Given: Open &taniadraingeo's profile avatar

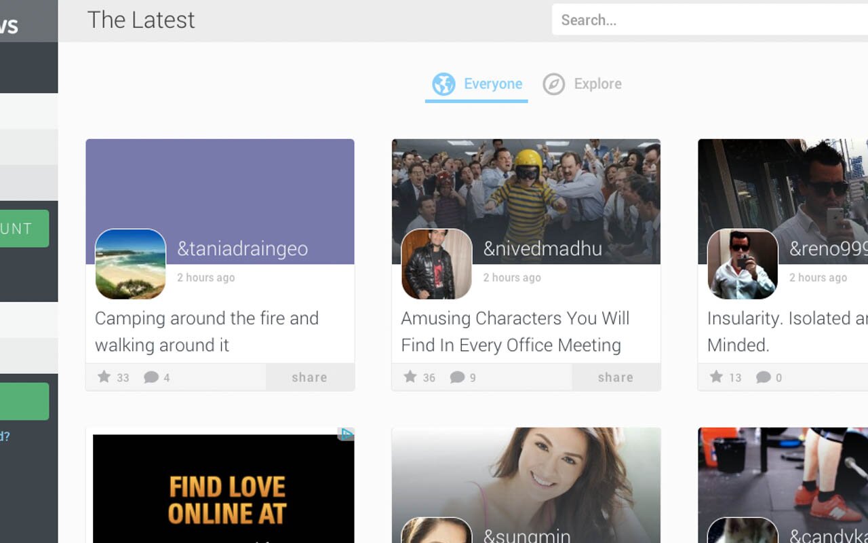Looking at the screenshot, I should (130, 264).
